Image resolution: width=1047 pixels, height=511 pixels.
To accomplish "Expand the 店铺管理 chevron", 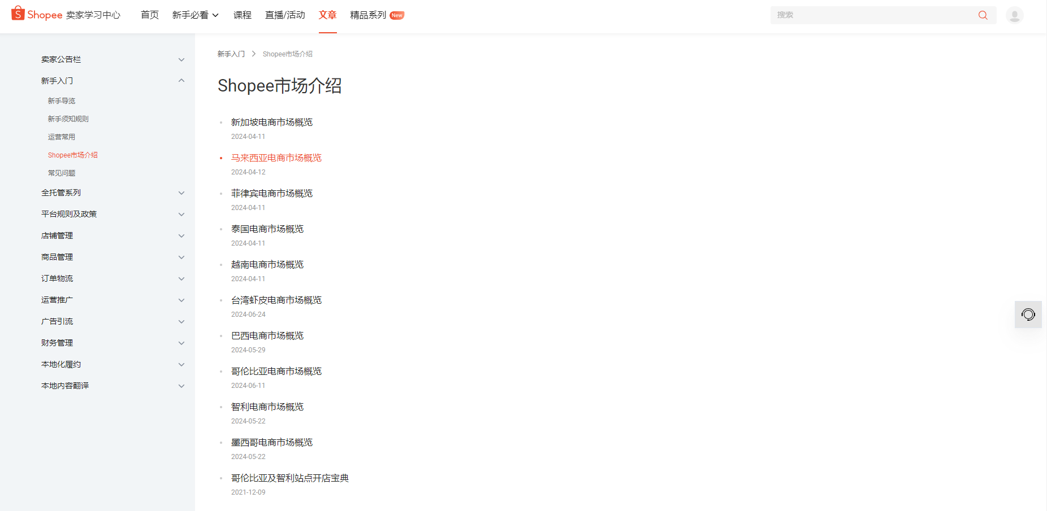I will pos(181,235).
